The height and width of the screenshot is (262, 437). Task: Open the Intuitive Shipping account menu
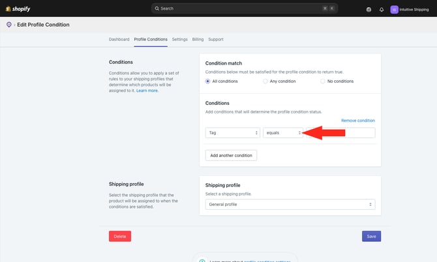pos(410,10)
